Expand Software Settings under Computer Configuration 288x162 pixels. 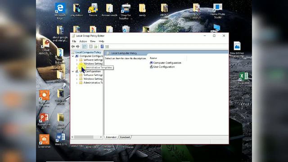[77, 60]
